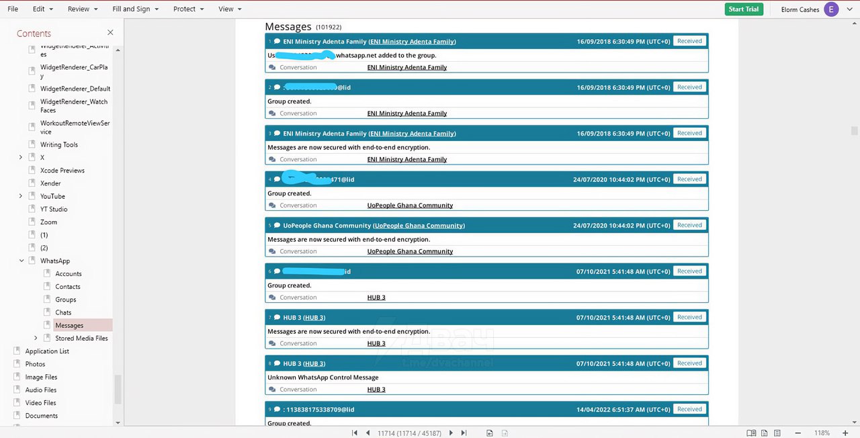Open the Fill and Sign menu
Viewport: 860px width, 438px height.
[x=135, y=9]
